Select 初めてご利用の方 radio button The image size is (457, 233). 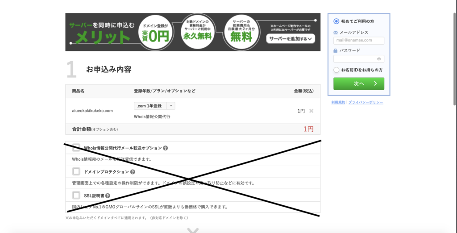337,21
